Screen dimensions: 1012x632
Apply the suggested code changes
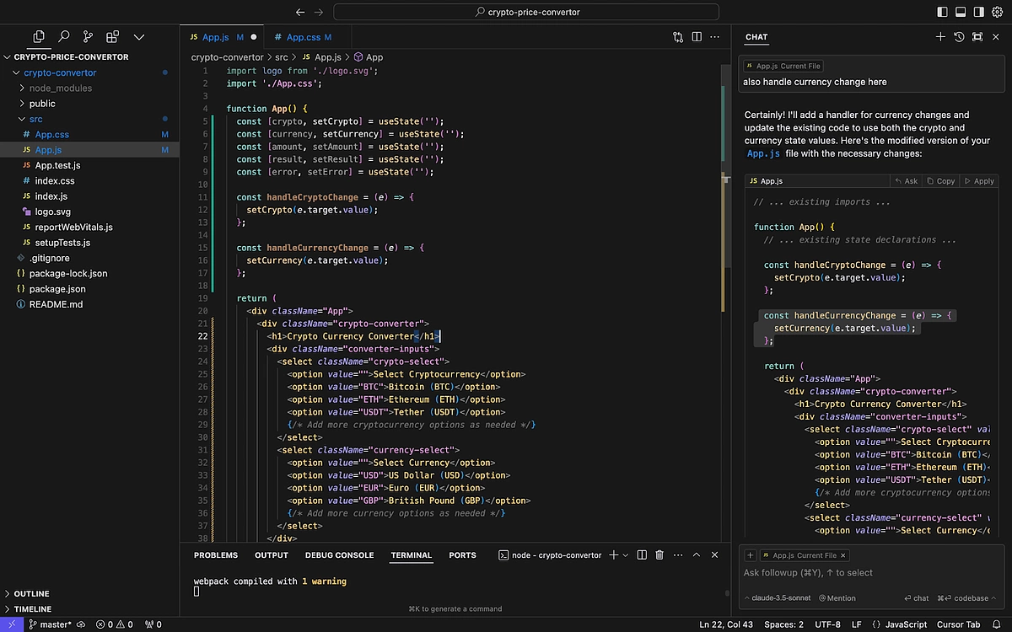coord(979,181)
